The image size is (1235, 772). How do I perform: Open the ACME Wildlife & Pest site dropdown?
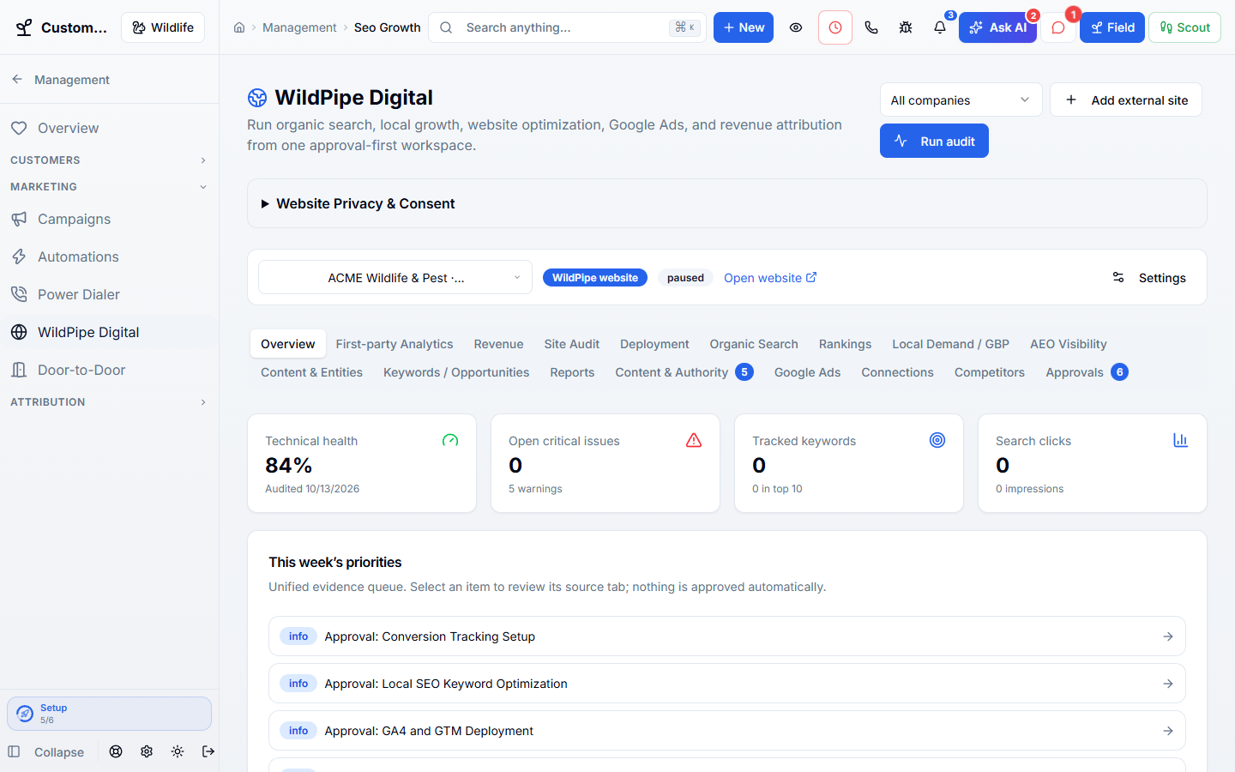(x=395, y=278)
